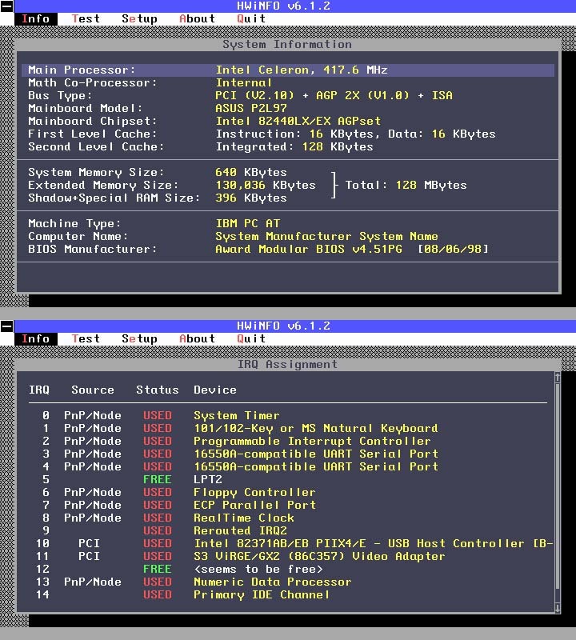Click the Total: 128 MBytes value

tap(406, 185)
